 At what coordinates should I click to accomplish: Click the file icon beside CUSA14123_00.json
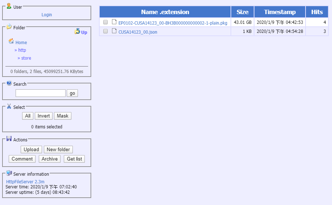click(114, 31)
